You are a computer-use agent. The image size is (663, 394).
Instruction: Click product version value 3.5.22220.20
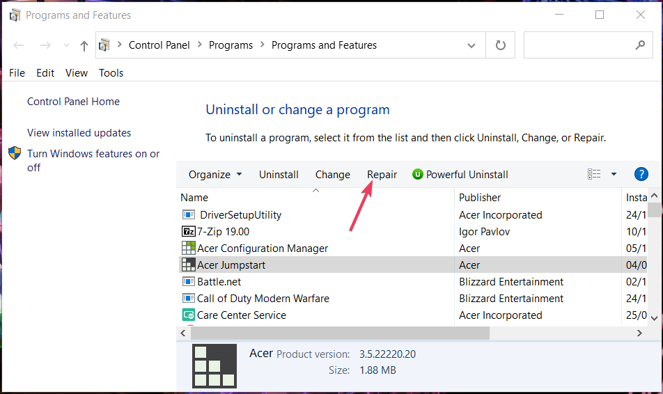coord(387,354)
